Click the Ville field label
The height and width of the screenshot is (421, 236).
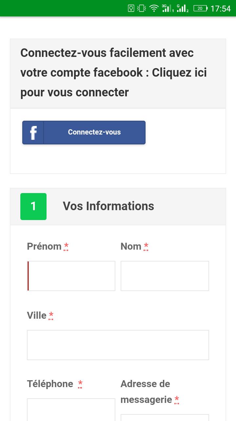tap(37, 315)
